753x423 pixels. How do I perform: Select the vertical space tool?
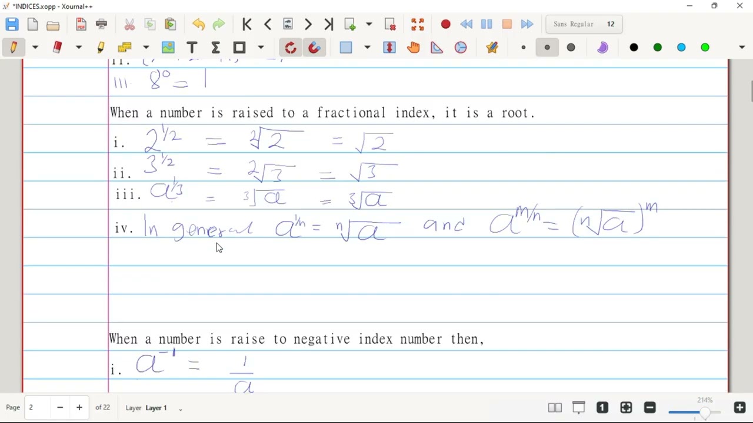389,48
